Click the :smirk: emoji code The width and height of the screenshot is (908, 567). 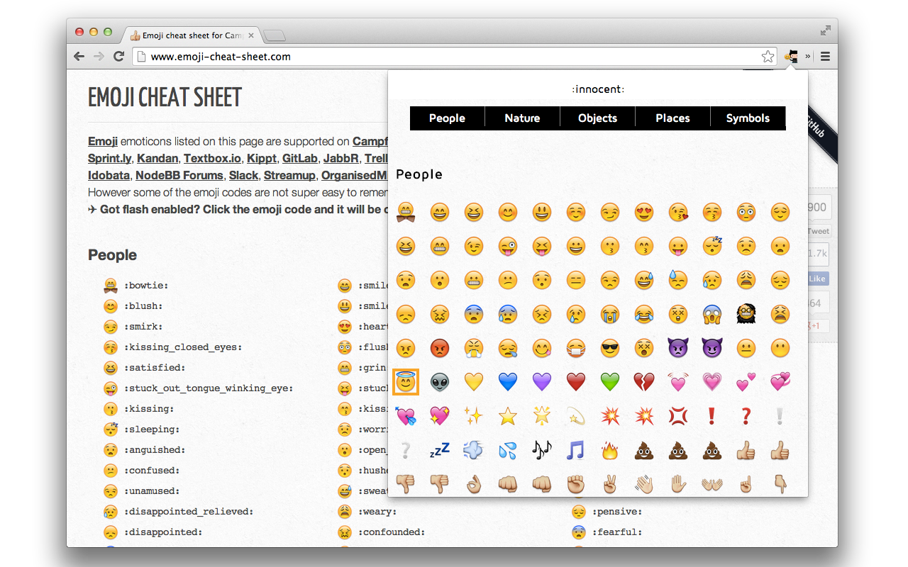click(x=143, y=327)
